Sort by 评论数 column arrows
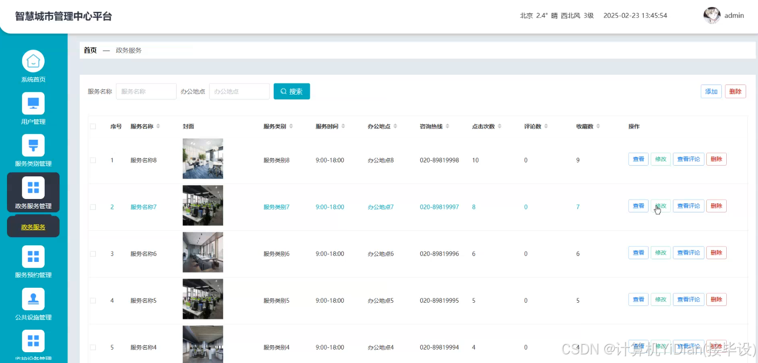This screenshot has height=363, width=758. pyautogui.click(x=546, y=126)
